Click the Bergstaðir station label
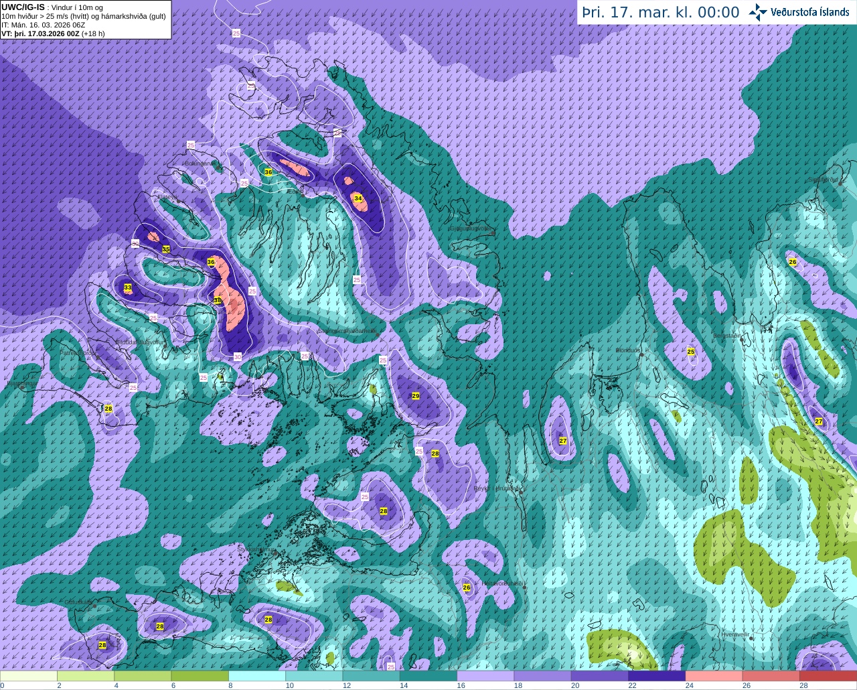This screenshot has height=690, width=857. 727,336
